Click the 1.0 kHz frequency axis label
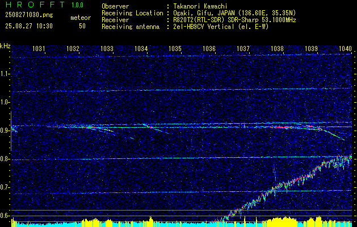The height and width of the screenshot is (227, 357). point(5,102)
